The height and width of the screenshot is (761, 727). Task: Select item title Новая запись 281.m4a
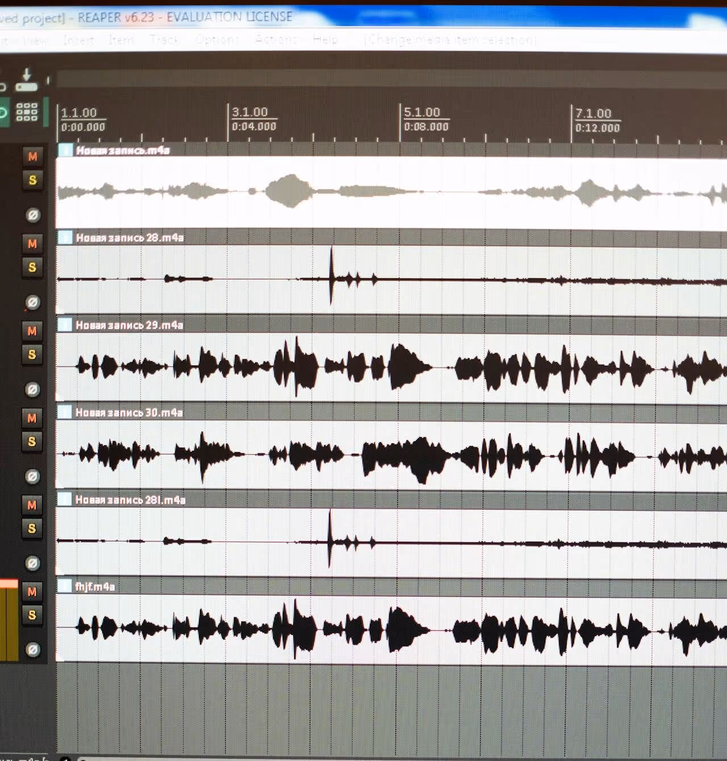coord(131,500)
